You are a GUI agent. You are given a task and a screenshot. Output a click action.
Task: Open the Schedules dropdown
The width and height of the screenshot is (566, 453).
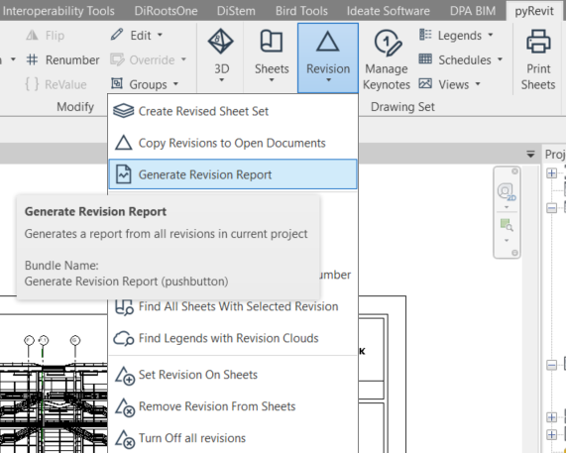[x=461, y=59]
